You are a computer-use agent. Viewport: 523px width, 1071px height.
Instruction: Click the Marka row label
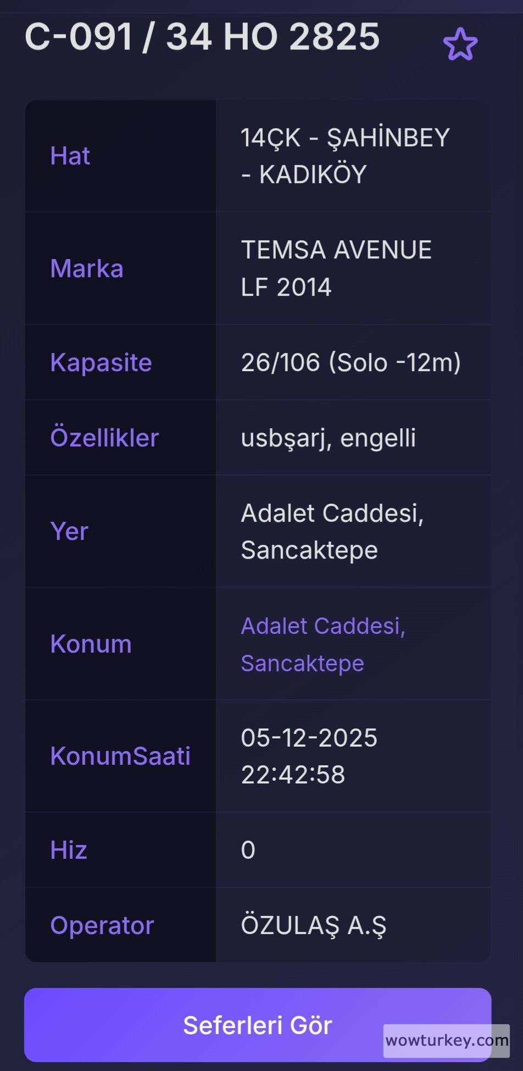point(87,269)
